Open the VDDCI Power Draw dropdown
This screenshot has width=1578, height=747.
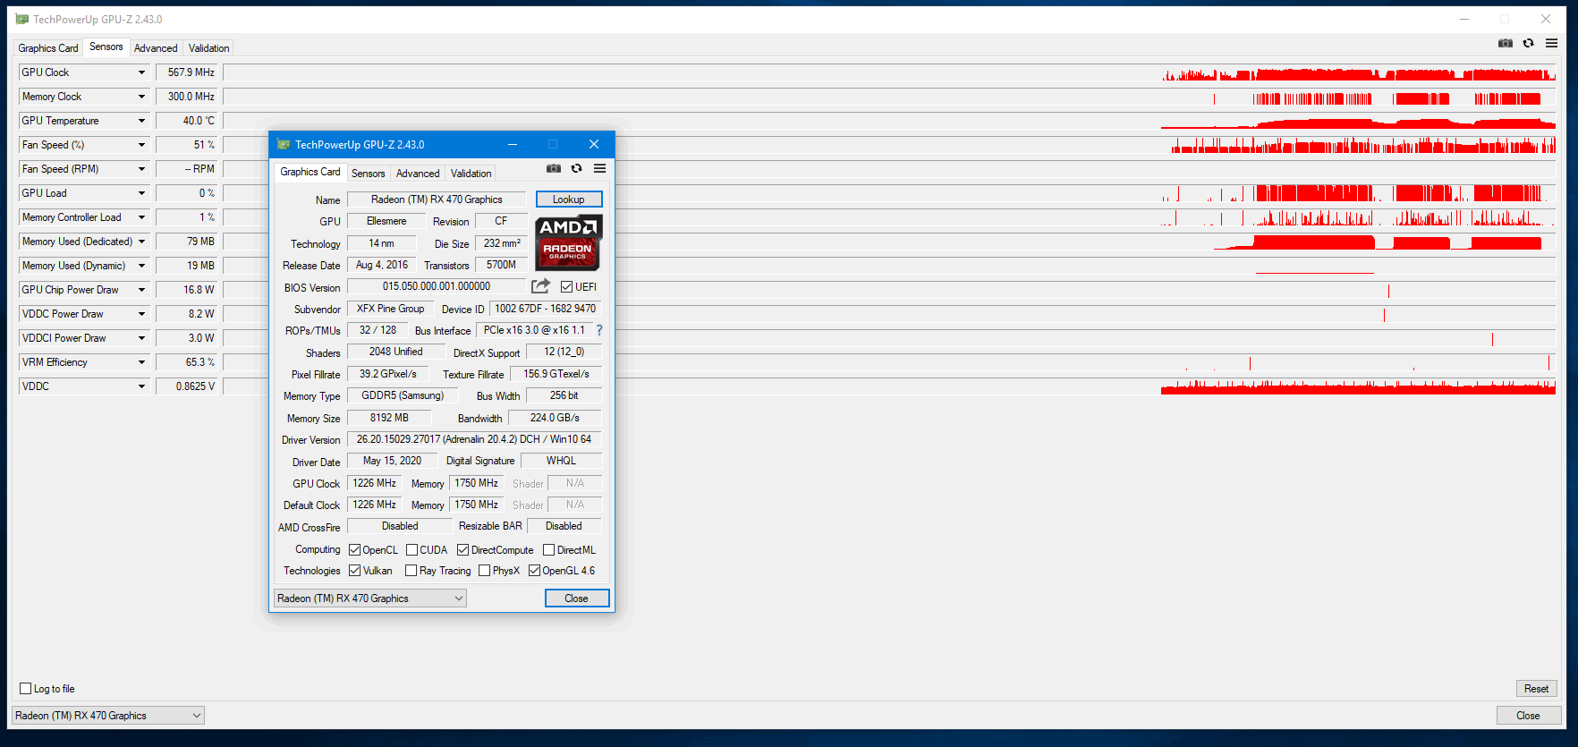coord(141,338)
